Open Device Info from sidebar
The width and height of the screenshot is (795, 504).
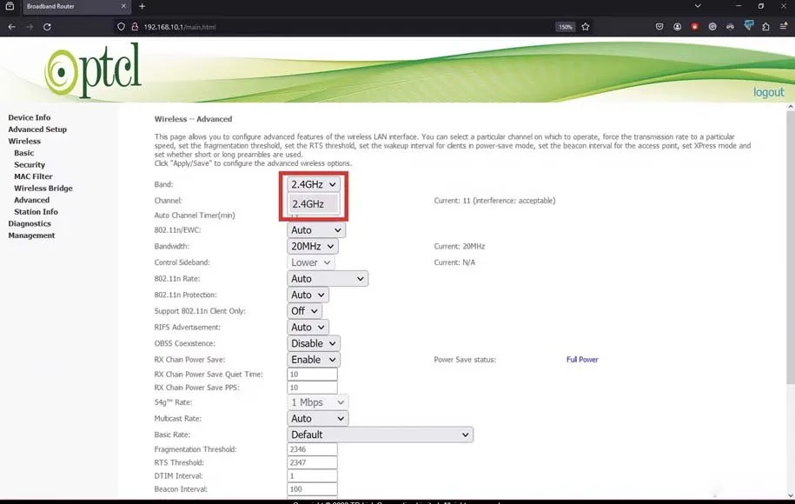coord(30,117)
